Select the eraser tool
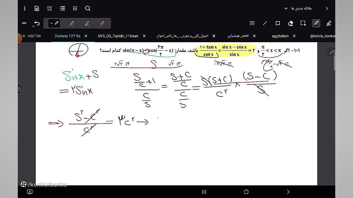353x198 pixels. pos(290,23)
